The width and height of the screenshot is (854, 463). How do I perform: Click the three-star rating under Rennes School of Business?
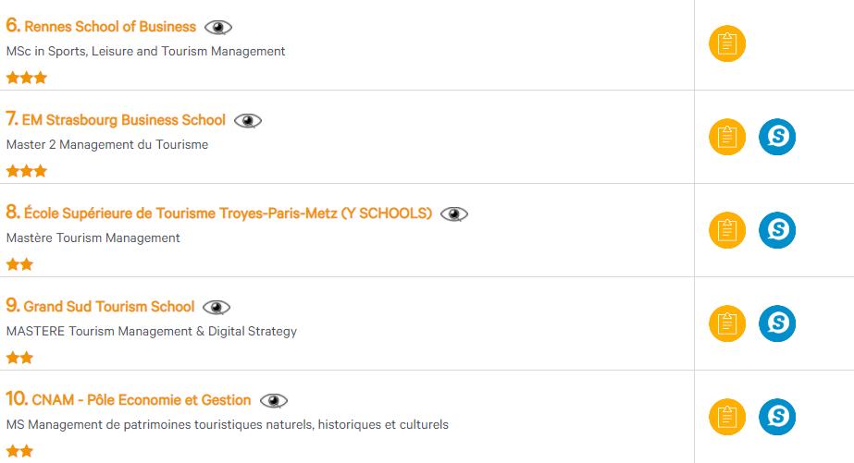(x=26, y=79)
